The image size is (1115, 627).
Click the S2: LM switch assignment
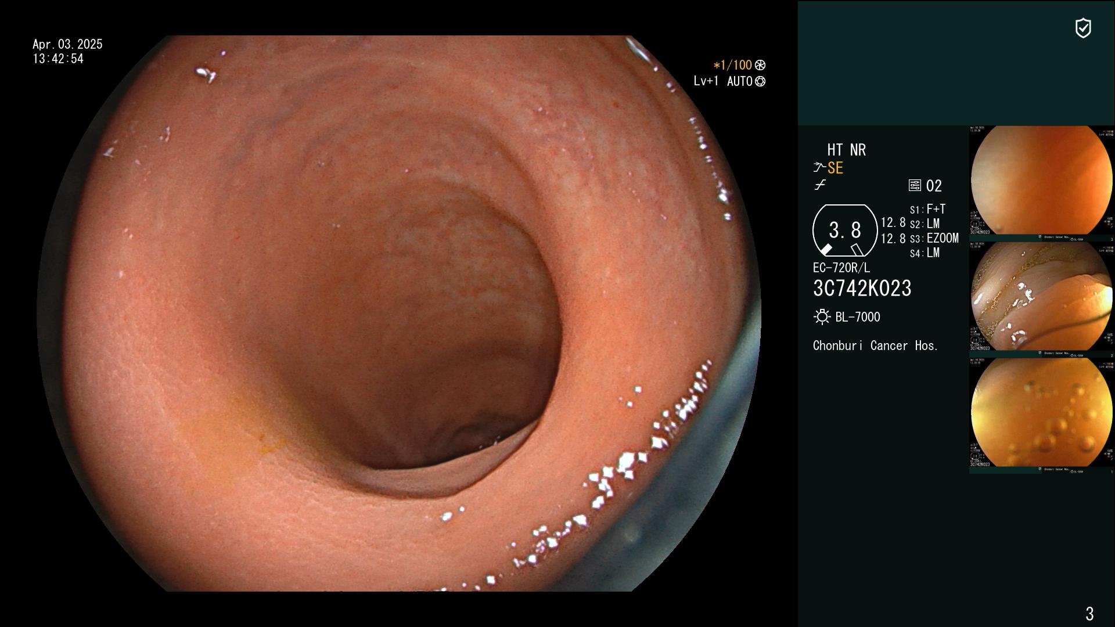925,224
